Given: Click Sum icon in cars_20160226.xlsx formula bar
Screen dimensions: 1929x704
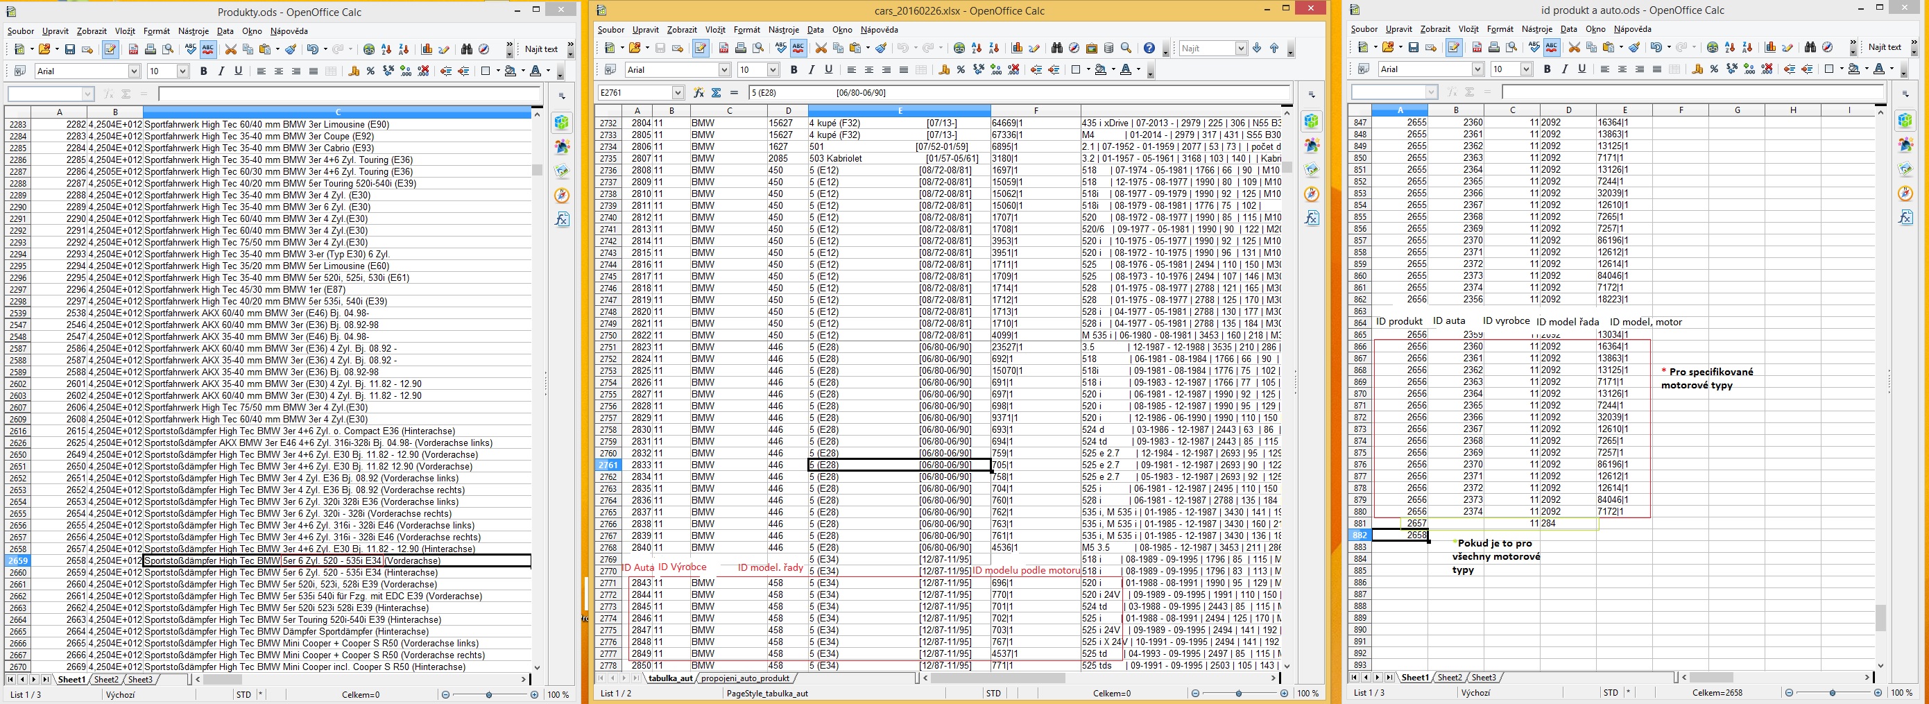Looking at the screenshot, I should click(x=716, y=93).
